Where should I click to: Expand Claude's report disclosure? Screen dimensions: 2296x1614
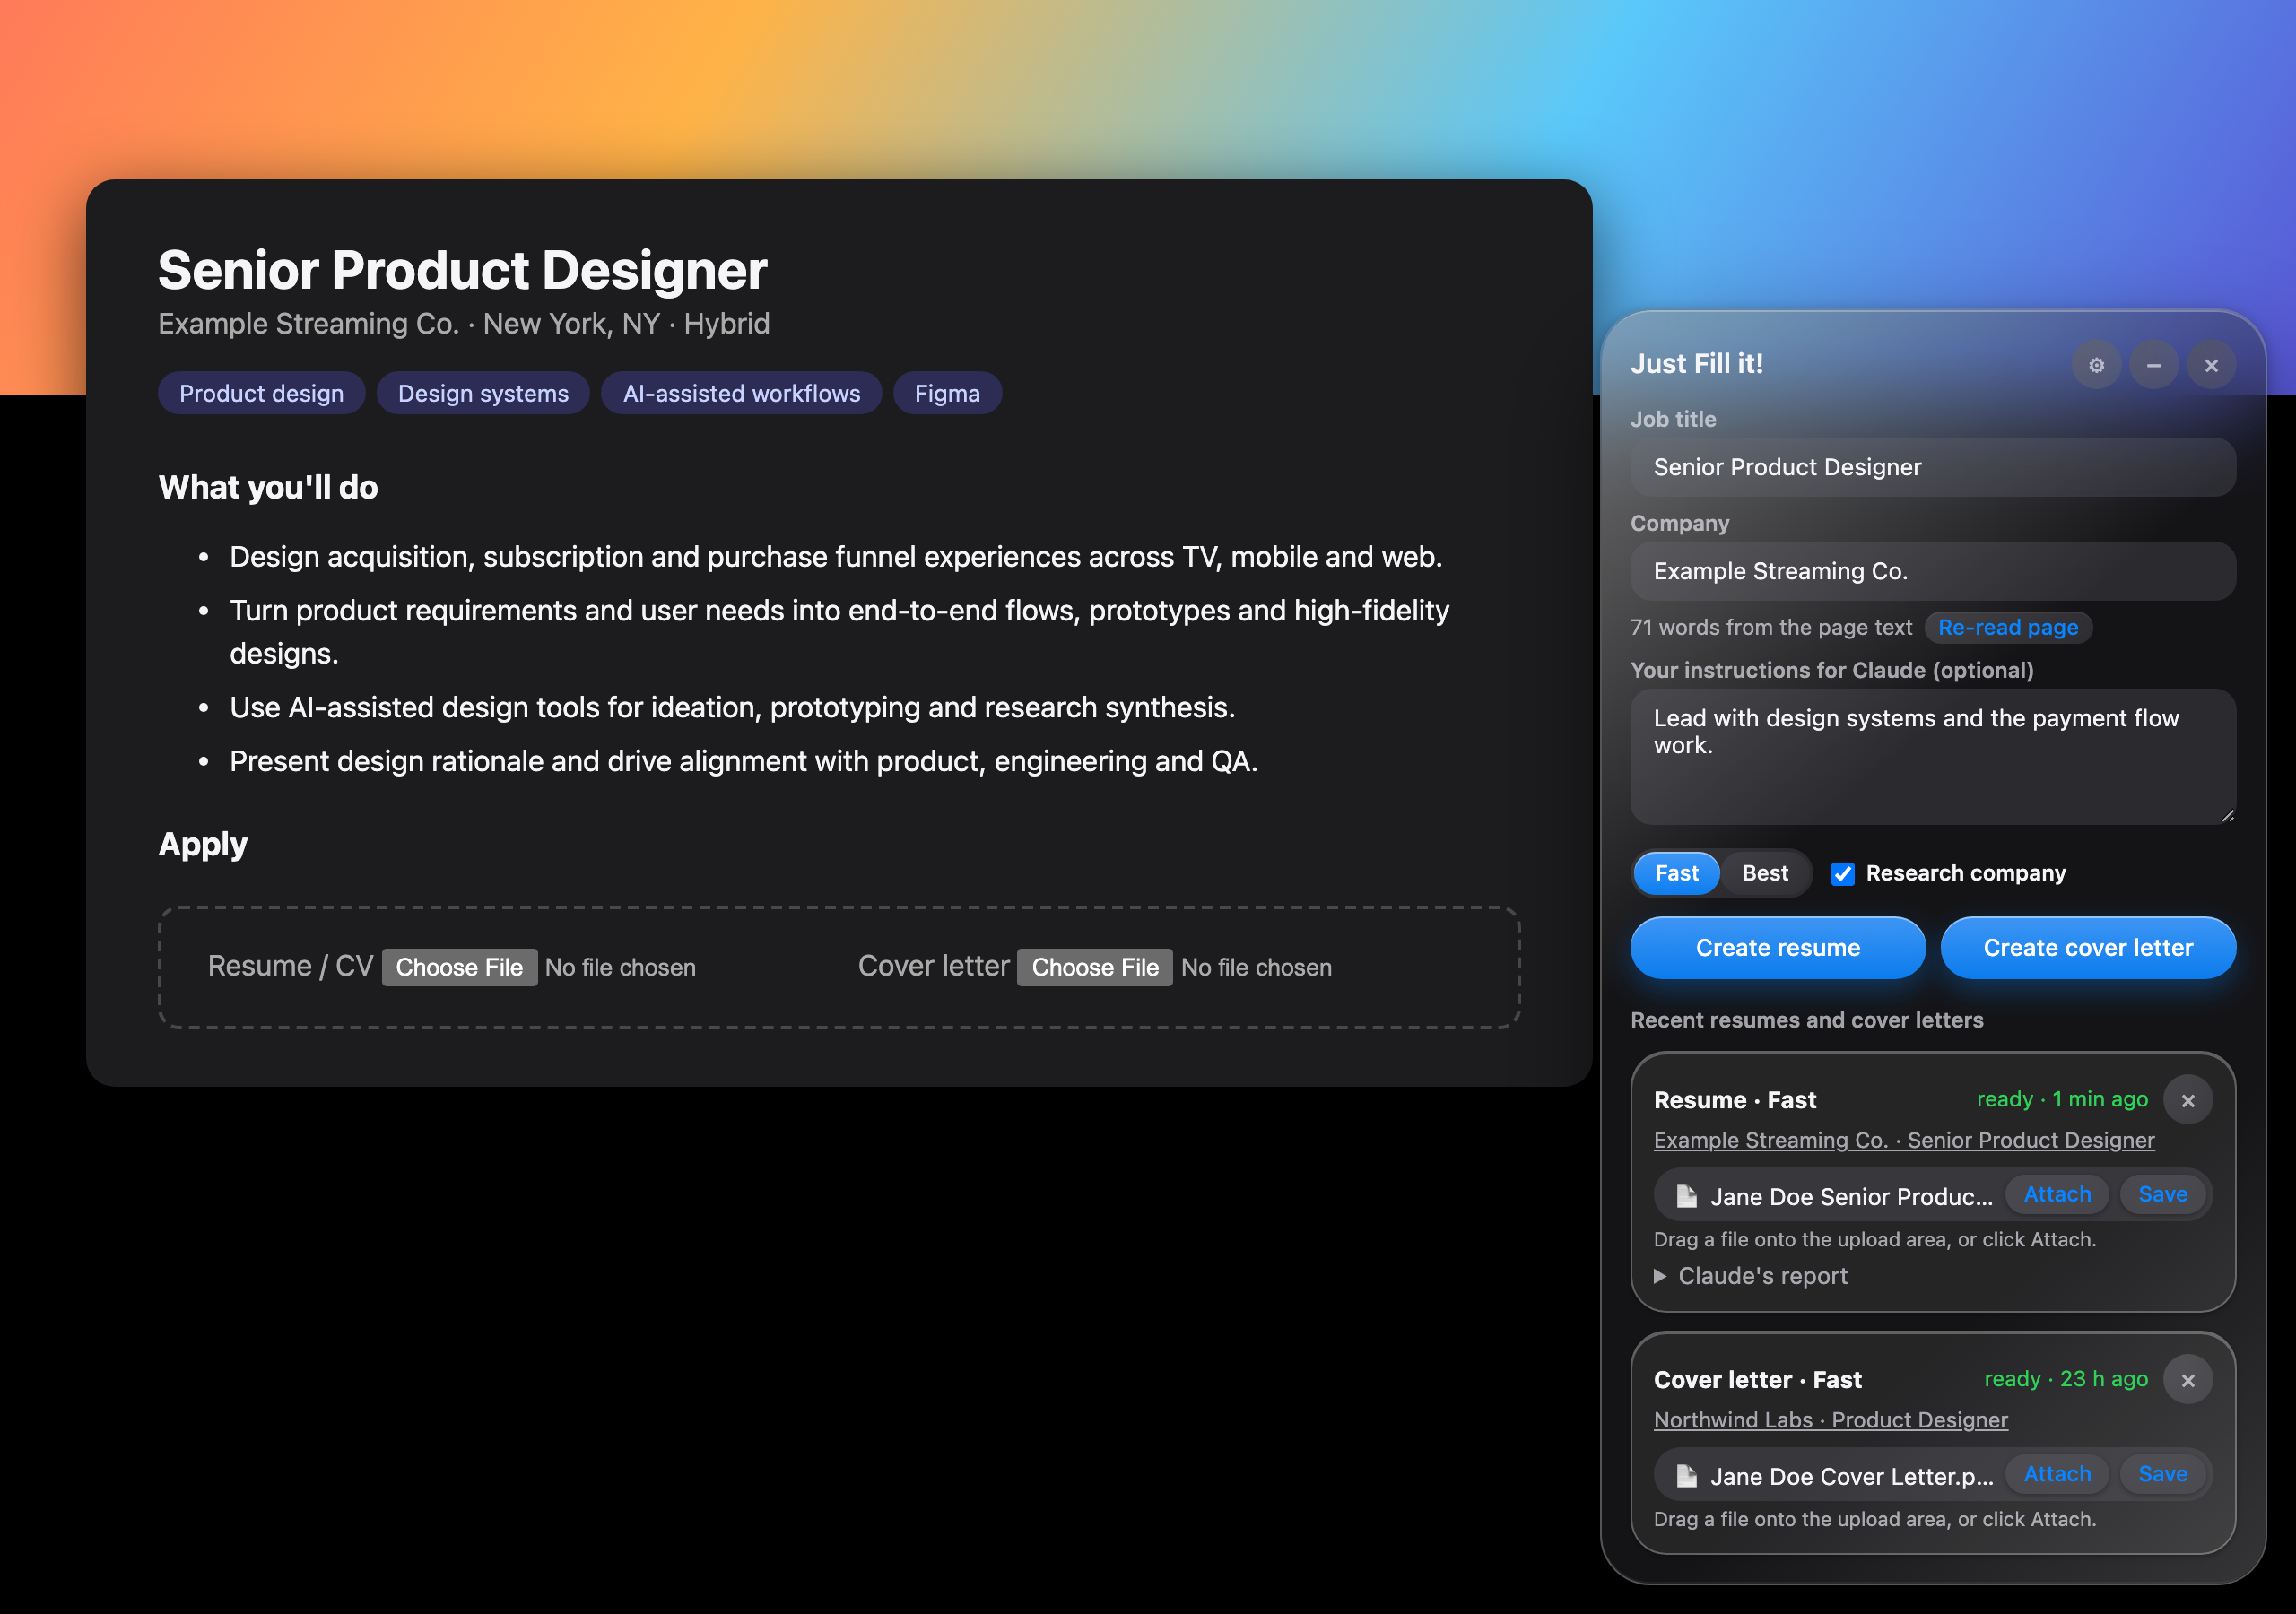tap(1750, 1276)
